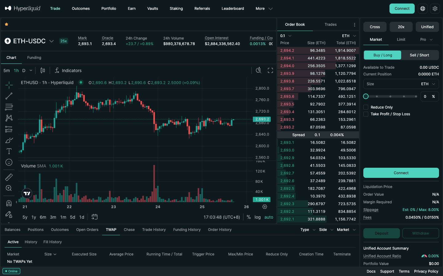Open order book 0.1 grouping dropdown

(286, 36)
